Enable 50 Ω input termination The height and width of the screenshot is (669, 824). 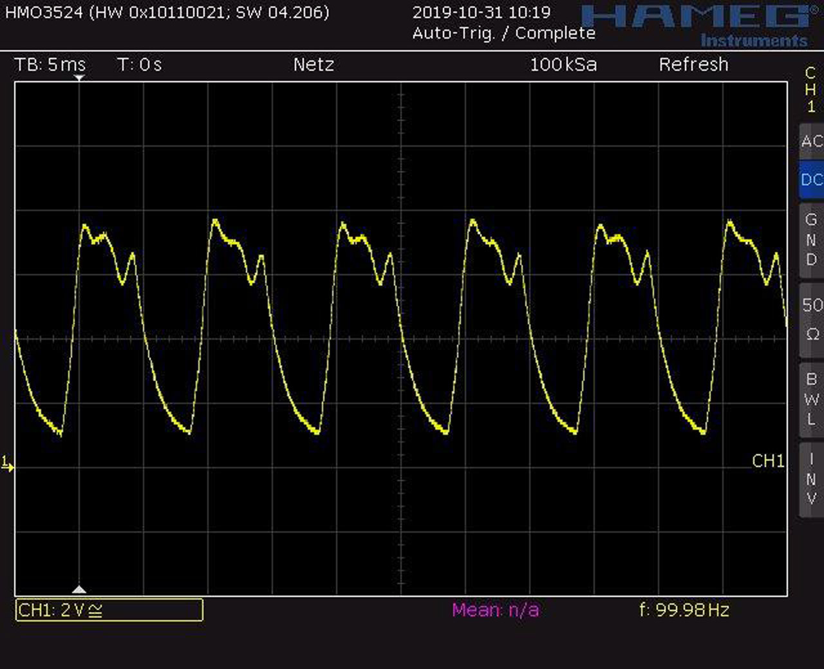click(x=811, y=320)
